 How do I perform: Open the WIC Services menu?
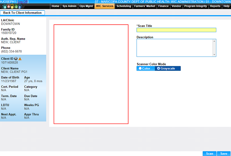(x=105, y=6)
